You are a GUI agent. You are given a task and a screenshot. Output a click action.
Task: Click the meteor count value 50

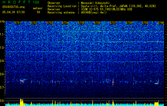coord(38,12)
